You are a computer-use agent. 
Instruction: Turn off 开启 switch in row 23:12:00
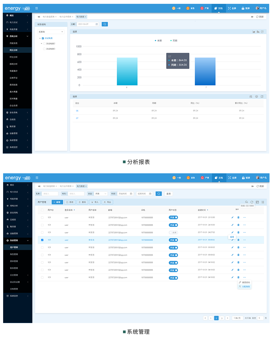[173, 218]
